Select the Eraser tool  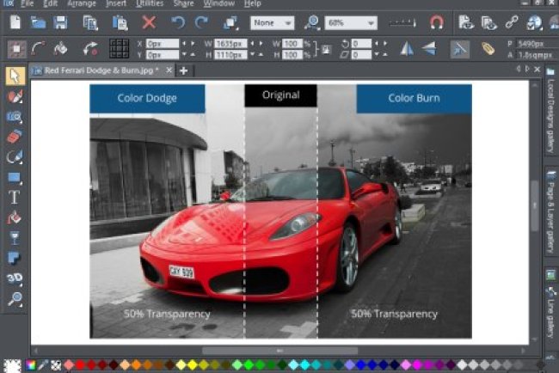point(14,137)
